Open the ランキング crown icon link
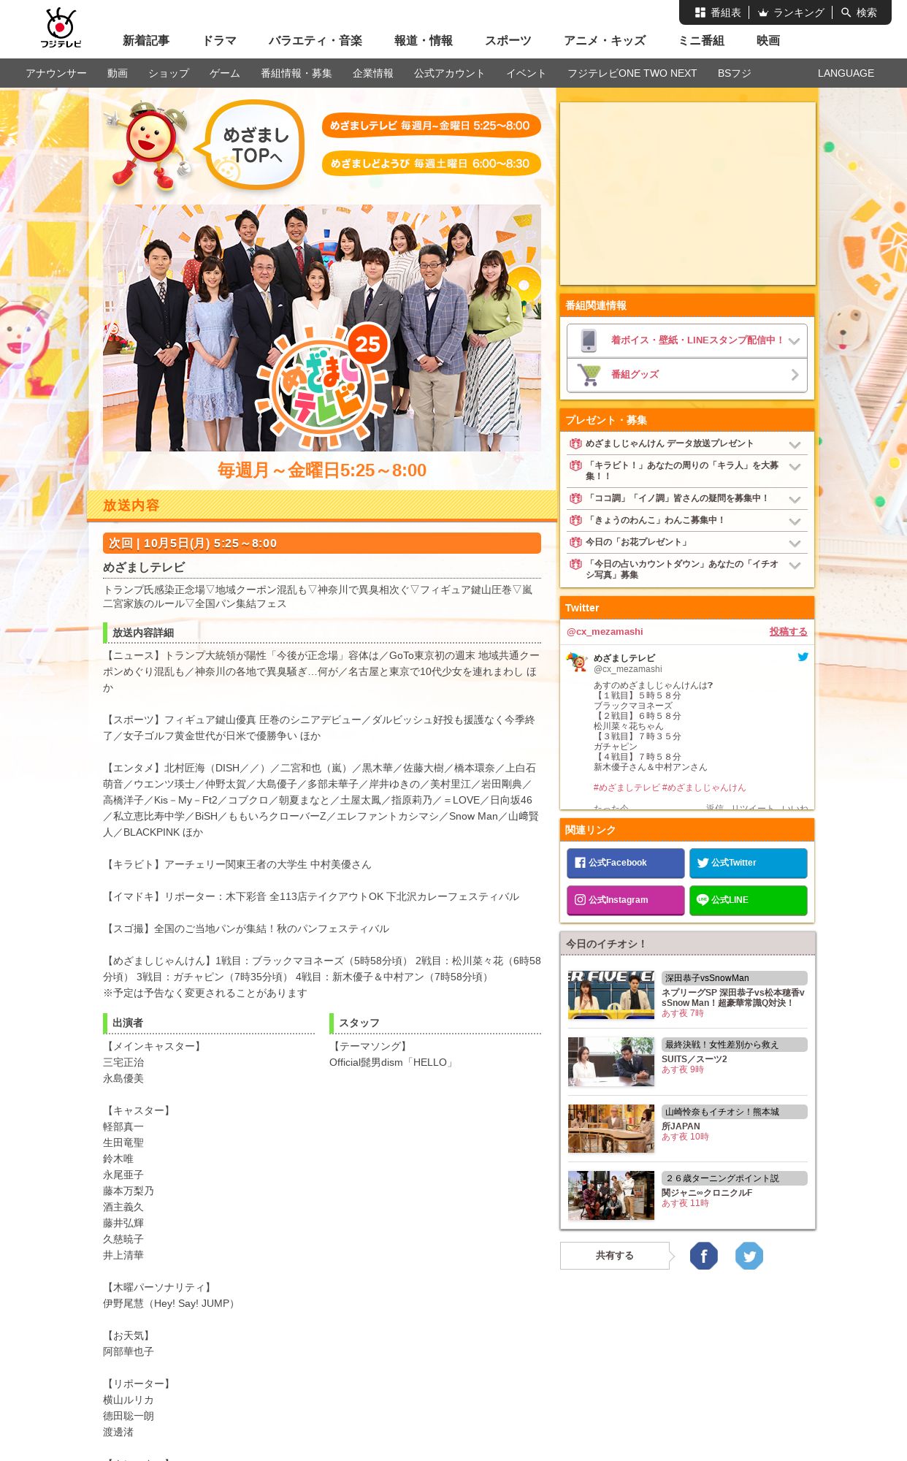Image resolution: width=907 pixels, height=1461 pixels. (763, 12)
